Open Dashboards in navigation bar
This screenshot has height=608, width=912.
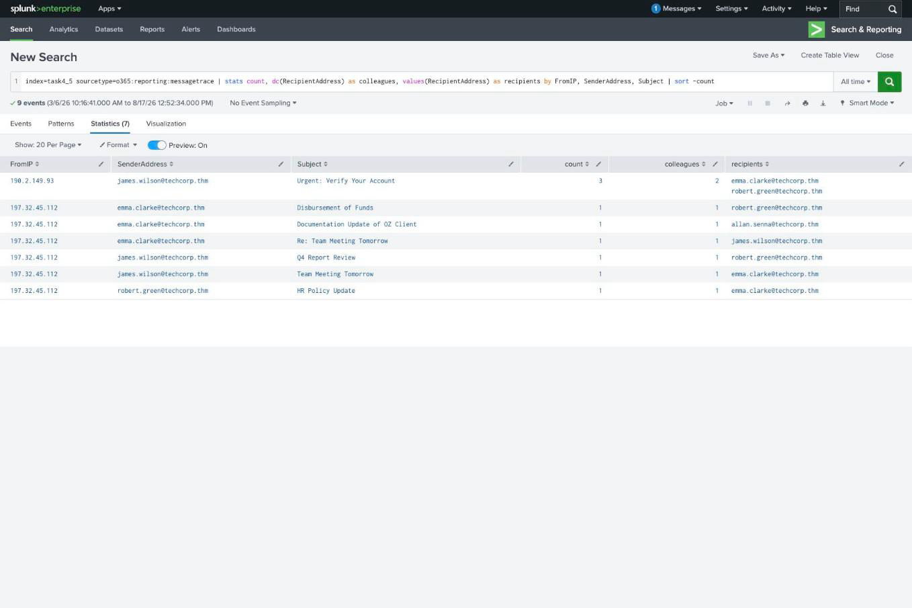pyautogui.click(x=236, y=30)
